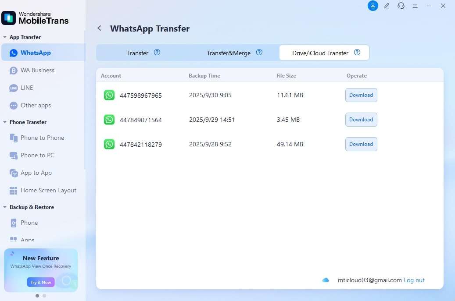Image resolution: width=455 pixels, height=301 pixels.
Task: Select LINE transfer from the sidebar
Action: [26, 88]
